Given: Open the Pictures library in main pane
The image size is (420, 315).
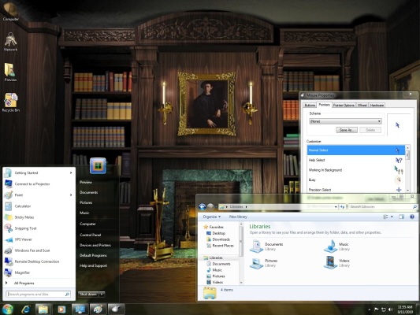Looking at the screenshot, I should point(256,263).
